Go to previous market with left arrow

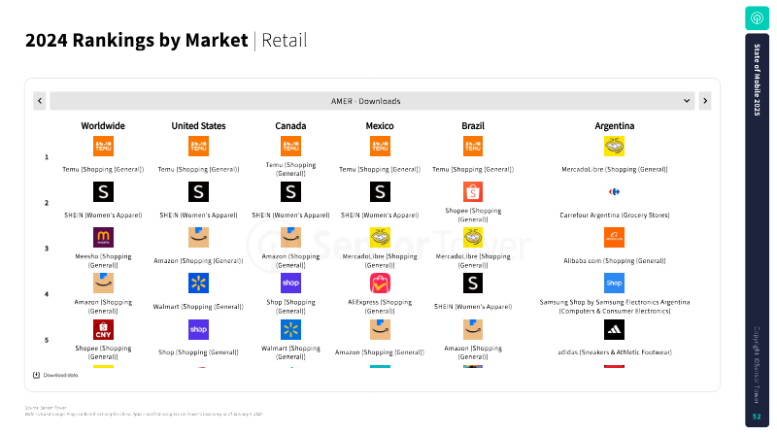[40, 101]
